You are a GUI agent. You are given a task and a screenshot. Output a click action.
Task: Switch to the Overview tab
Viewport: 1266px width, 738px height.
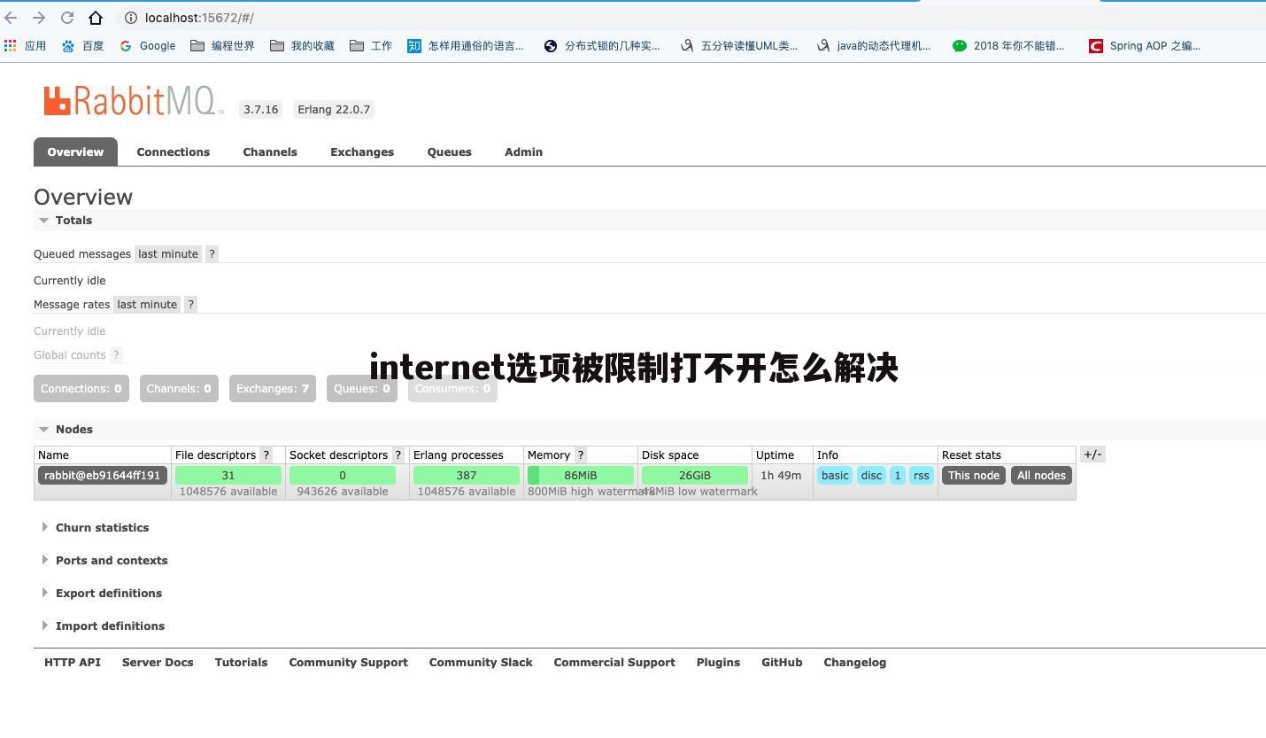pyautogui.click(x=75, y=151)
